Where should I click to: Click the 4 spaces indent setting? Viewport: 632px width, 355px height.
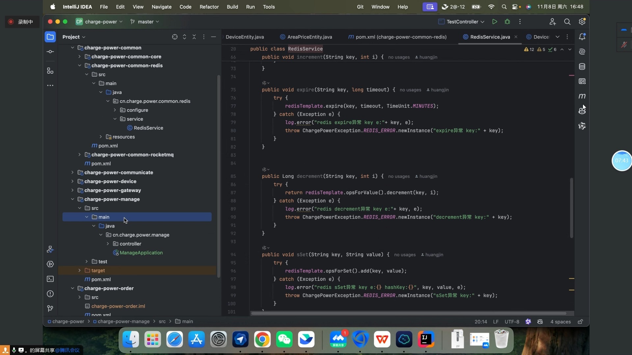coord(560,322)
